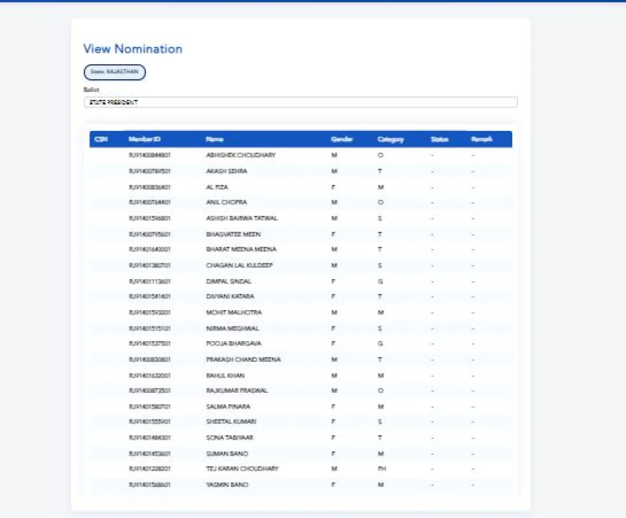Click the Remark column header
The image size is (626, 518).
(481, 140)
